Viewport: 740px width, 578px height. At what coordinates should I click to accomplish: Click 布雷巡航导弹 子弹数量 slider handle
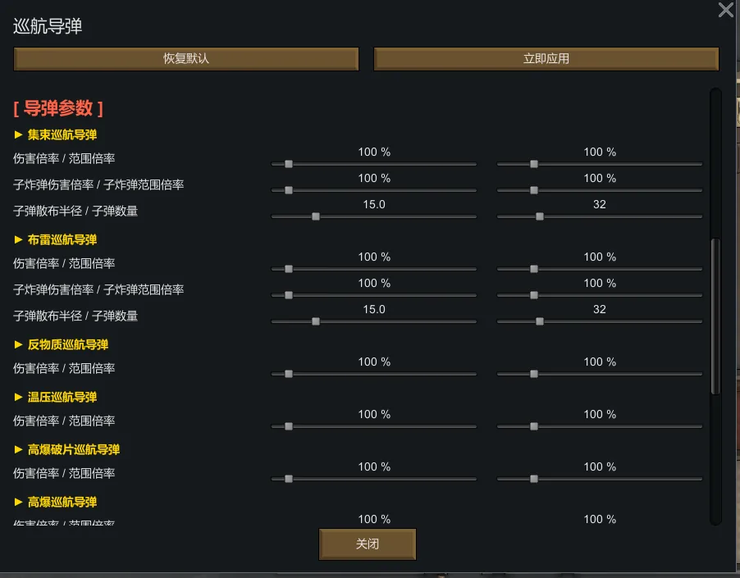click(539, 321)
